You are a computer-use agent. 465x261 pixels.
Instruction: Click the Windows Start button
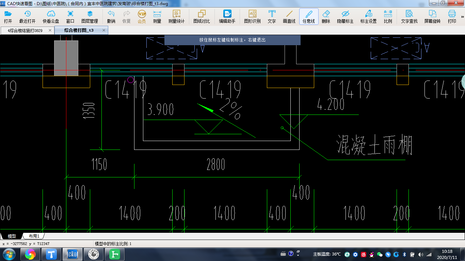tap(9, 254)
